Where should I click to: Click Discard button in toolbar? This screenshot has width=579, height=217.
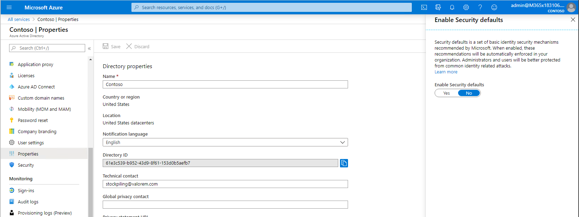point(138,46)
